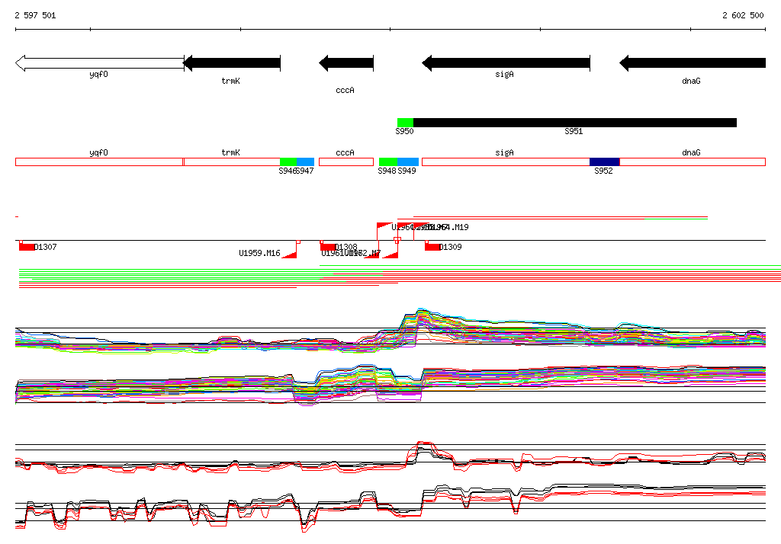
Task: Click the red D1309 marker
Action: [x=432, y=247]
